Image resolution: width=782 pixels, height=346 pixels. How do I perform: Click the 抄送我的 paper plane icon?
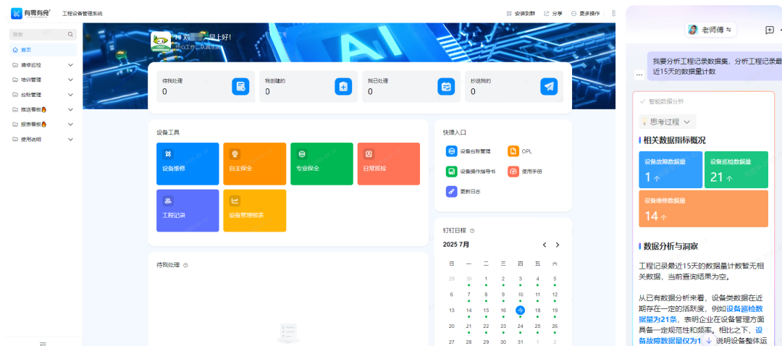tap(549, 87)
